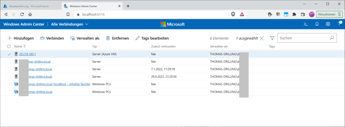The height and width of the screenshot is (127, 345).
Task: Open the extensions puzzle icon
Action: pos(294,14)
